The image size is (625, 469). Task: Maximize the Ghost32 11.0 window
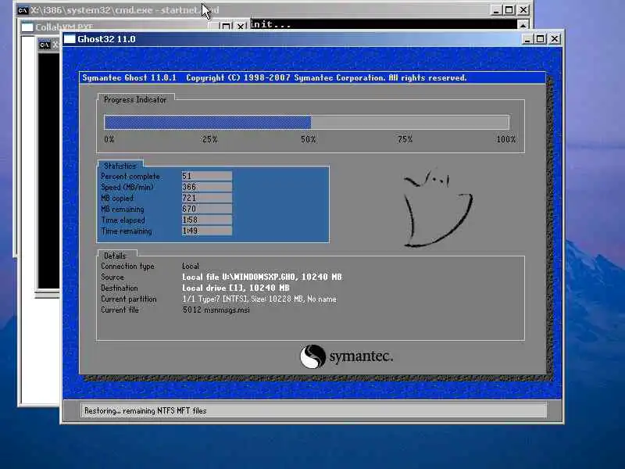[x=541, y=39]
